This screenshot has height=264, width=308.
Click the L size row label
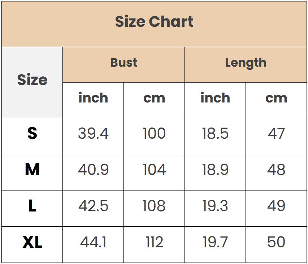coord(32,209)
